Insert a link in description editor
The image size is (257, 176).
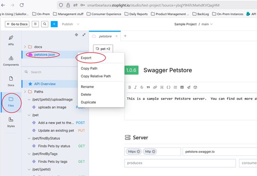tap(155, 87)
